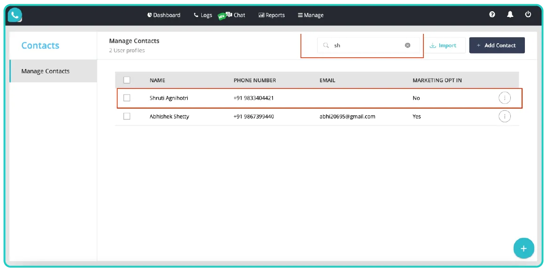547x274 pixels.
Task: Click the floating teal plus button
Action: click(x=523, y=248)
